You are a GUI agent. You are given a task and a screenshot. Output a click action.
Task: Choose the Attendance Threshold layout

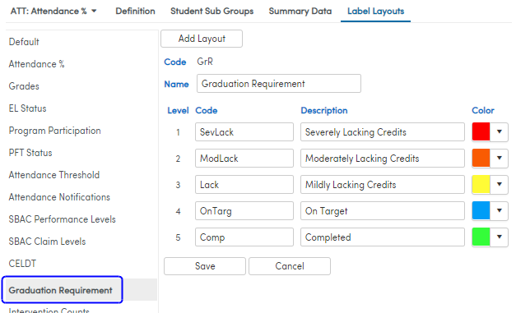click(54, 175)
